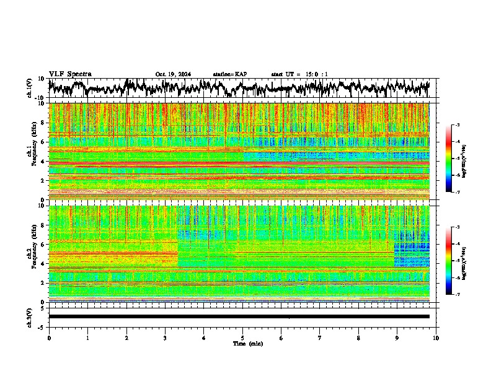Click the time axis tick label '7'

320,338
